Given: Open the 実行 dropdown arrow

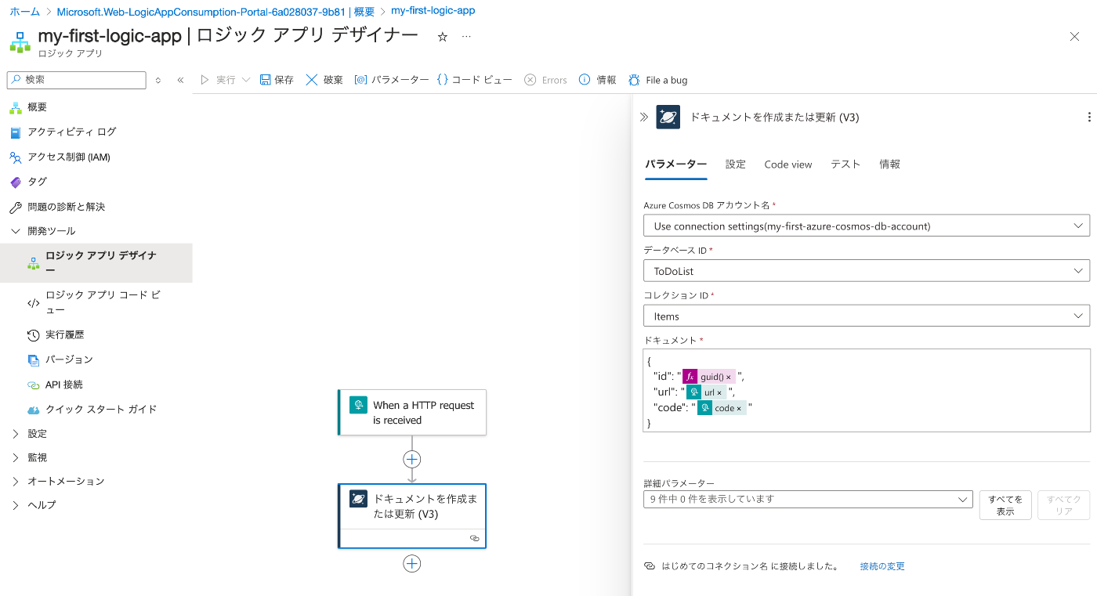Looking at the screenshot, I should coord(246,80).
